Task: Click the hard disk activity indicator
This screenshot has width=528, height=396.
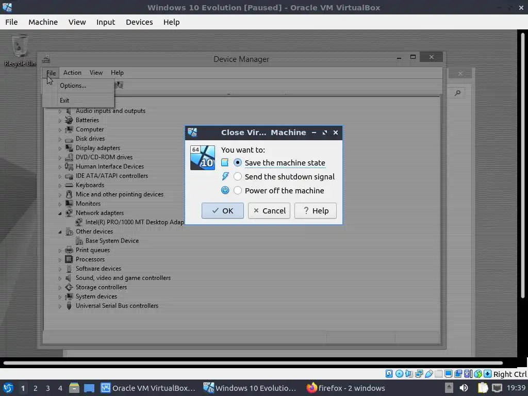Action: tap(389, 374)
